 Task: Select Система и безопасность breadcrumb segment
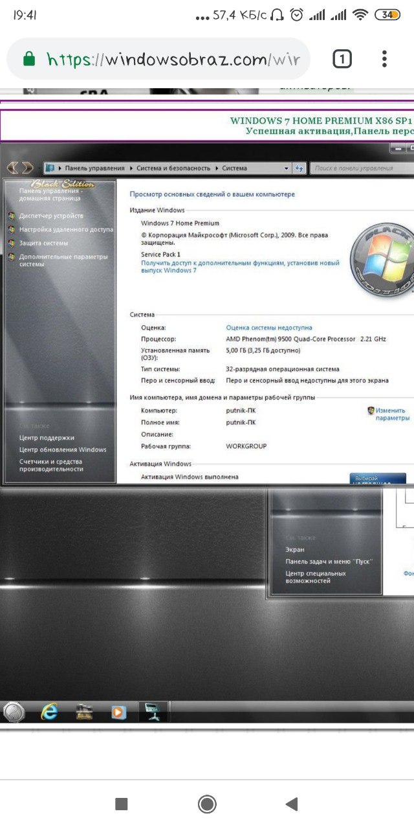[173, 168]
